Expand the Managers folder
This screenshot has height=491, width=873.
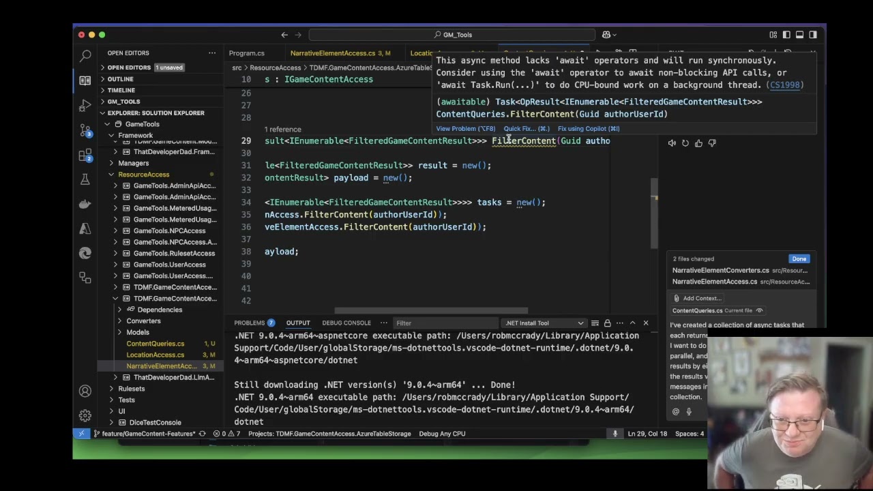133,163
